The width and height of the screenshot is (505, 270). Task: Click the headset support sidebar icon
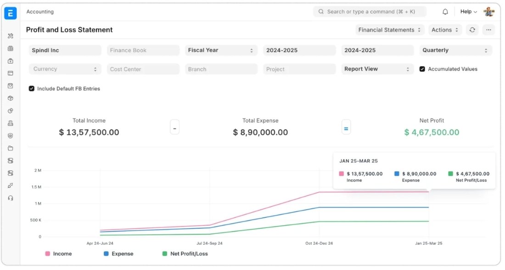point(11,198)
